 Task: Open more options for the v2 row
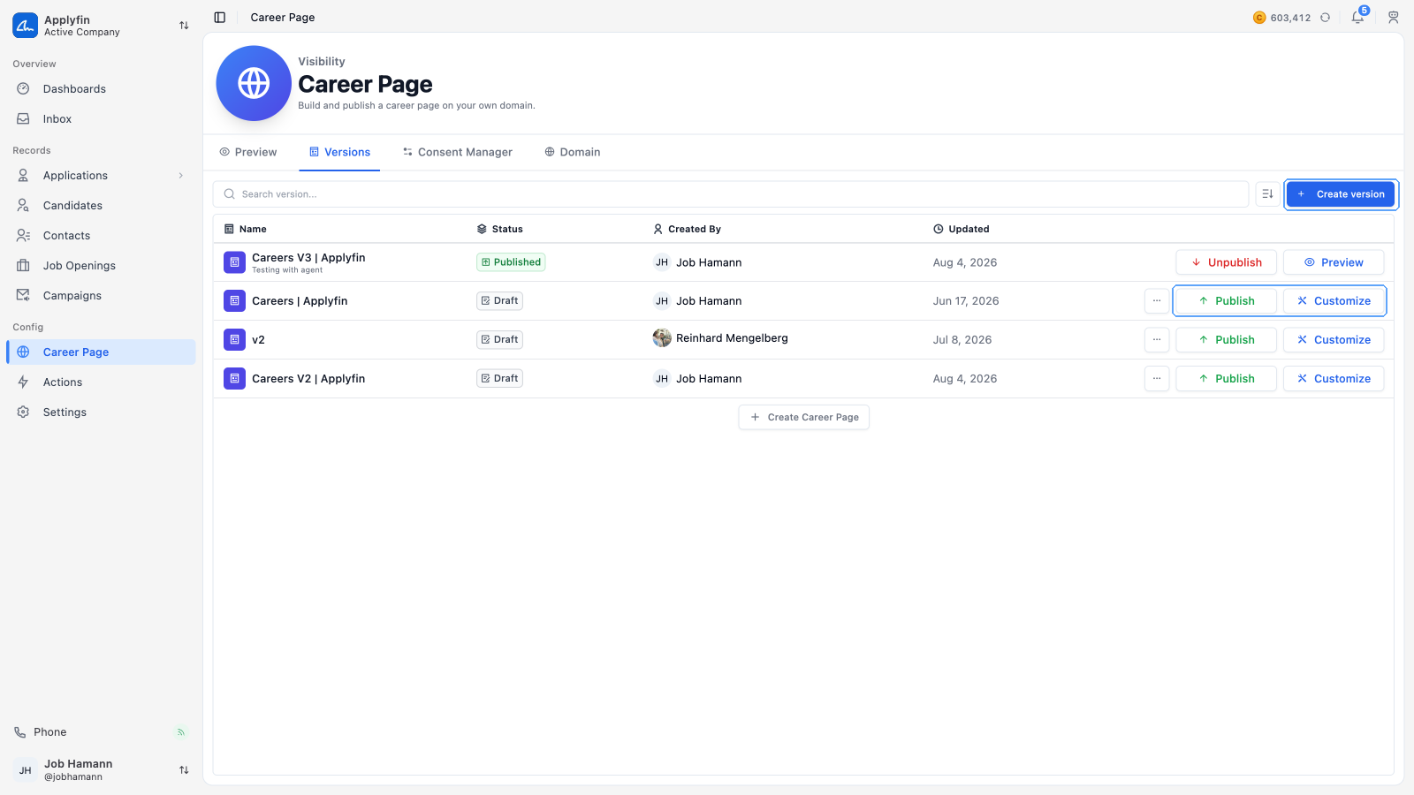pos(1157,340)
